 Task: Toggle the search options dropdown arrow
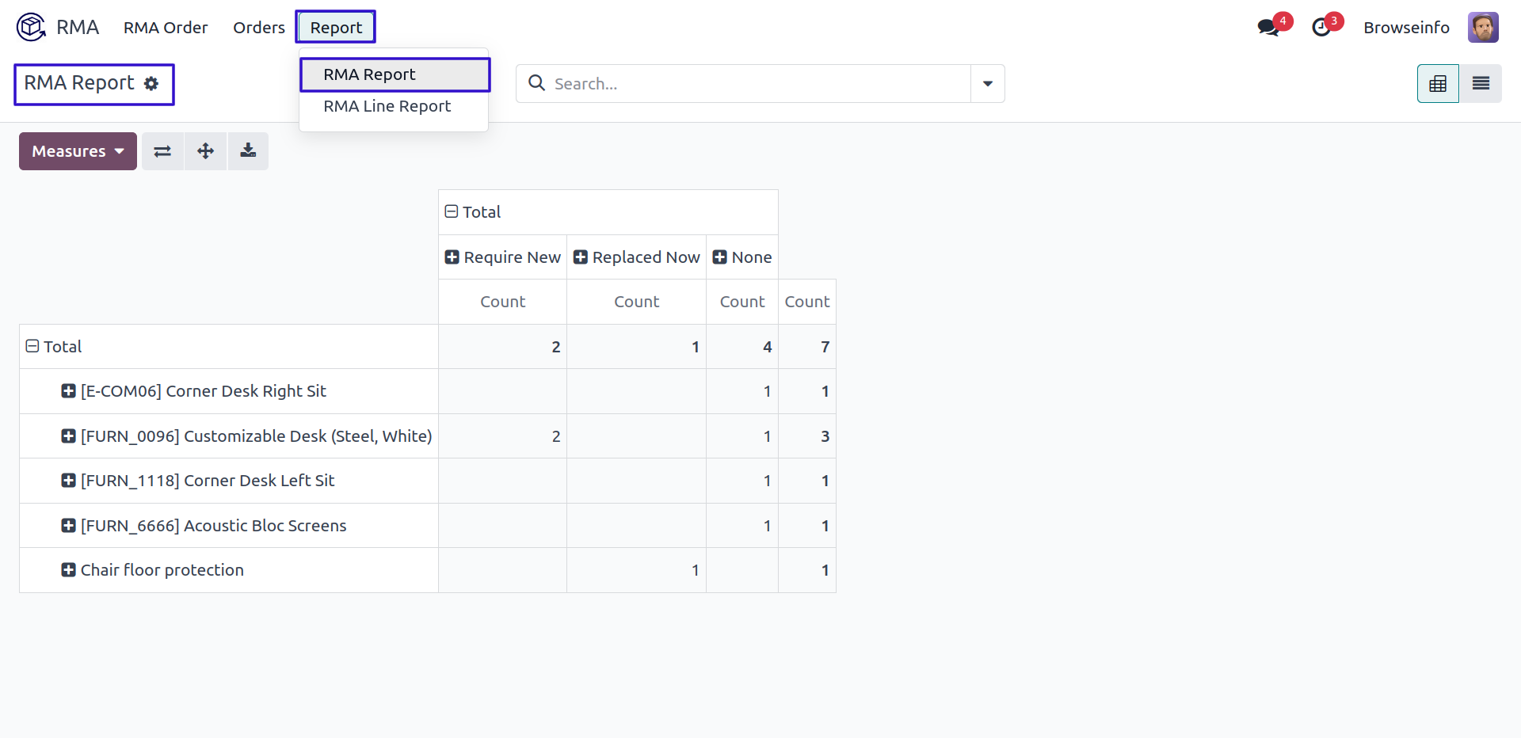click(987, 84)
